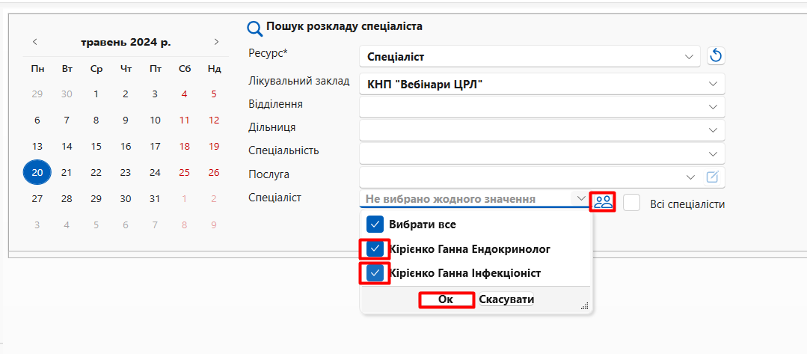Open the Дільниця dropdown
807x354 pixels.
[x=713, y=130]
